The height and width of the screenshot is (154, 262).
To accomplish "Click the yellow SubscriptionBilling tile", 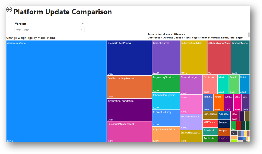I will [x=194, y=57].
